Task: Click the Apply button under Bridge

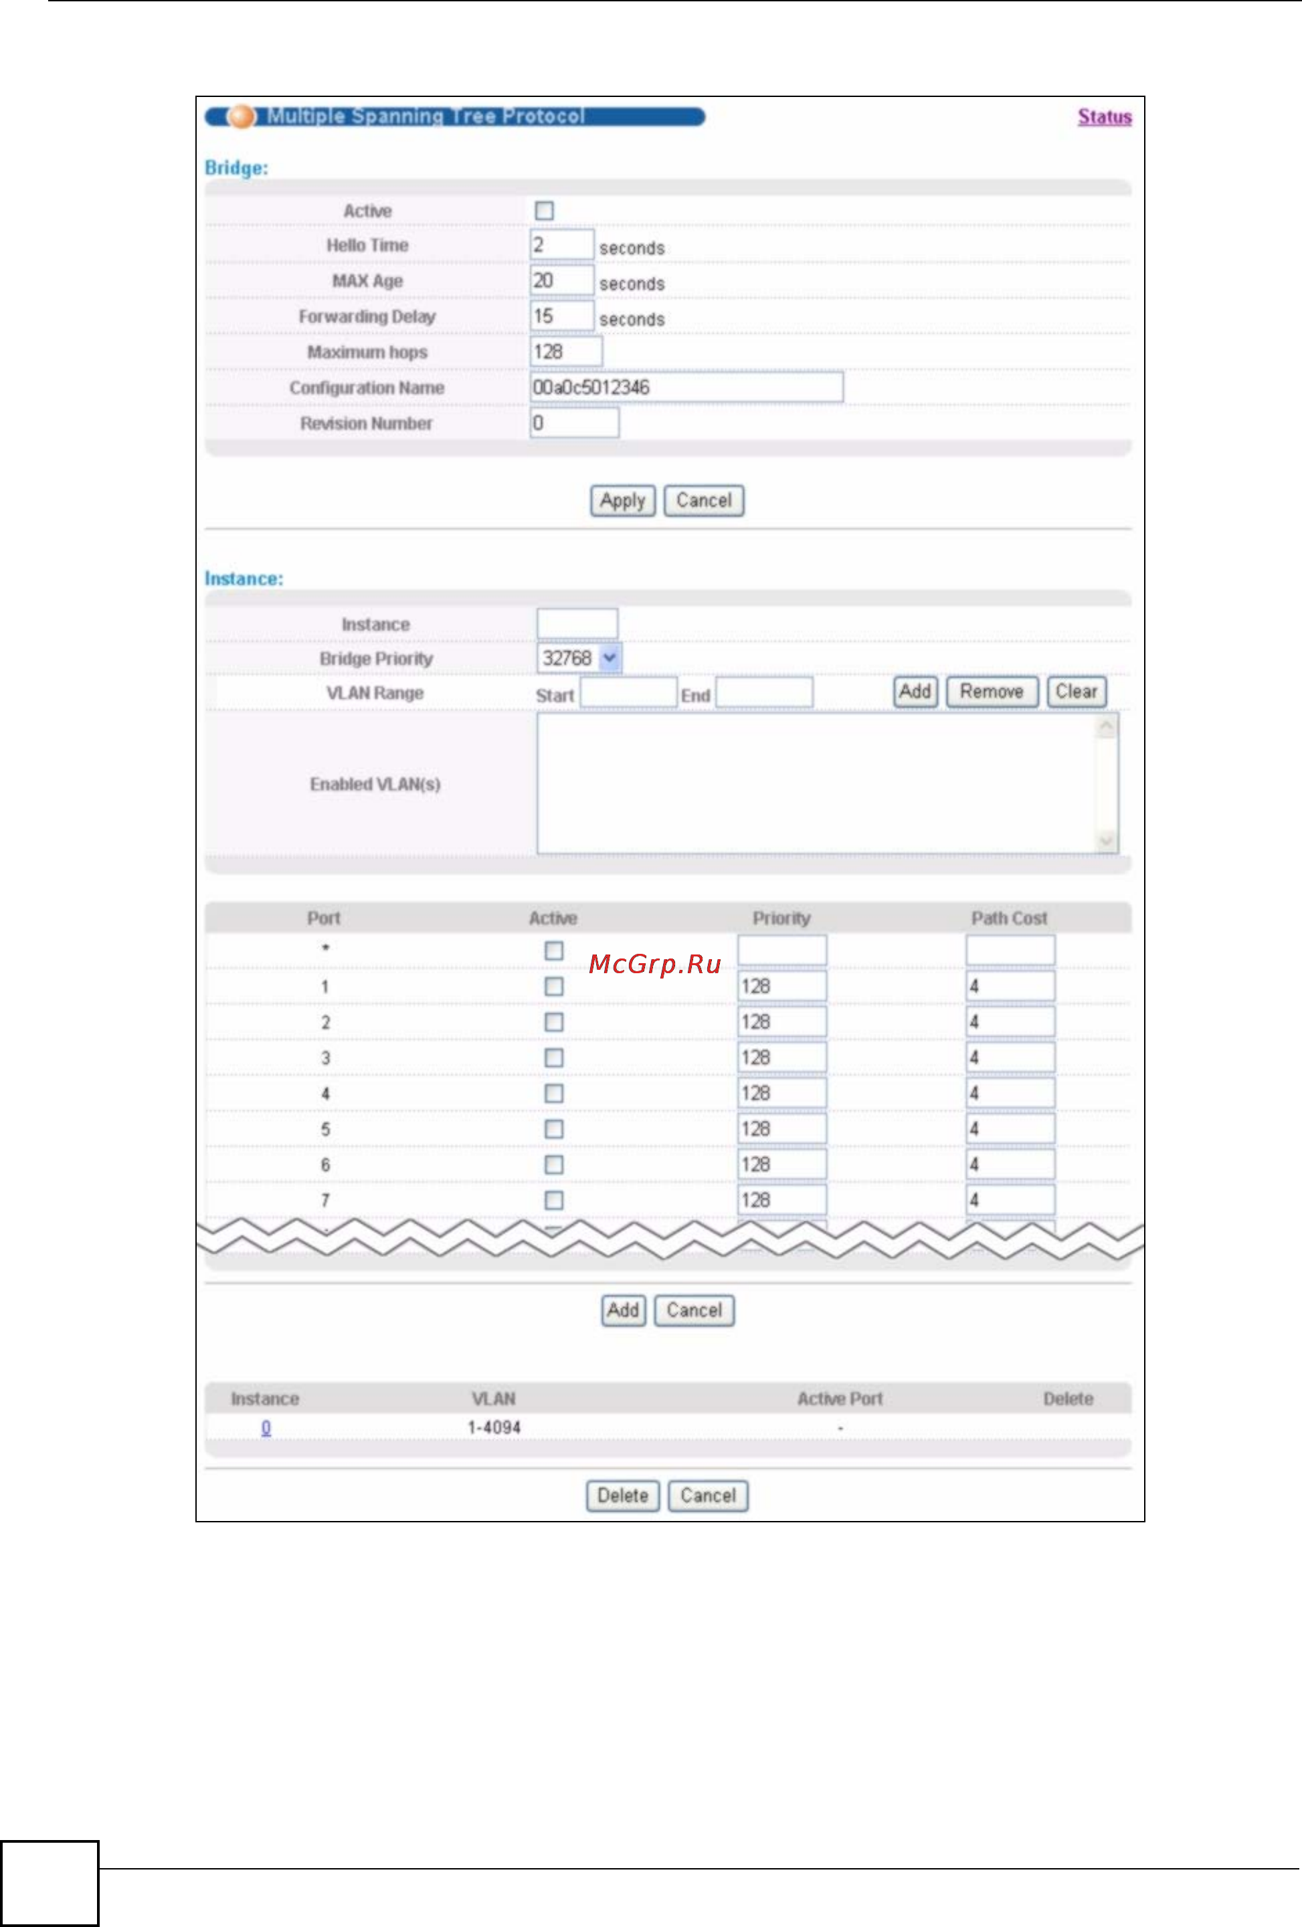Action: coord(623,501)
